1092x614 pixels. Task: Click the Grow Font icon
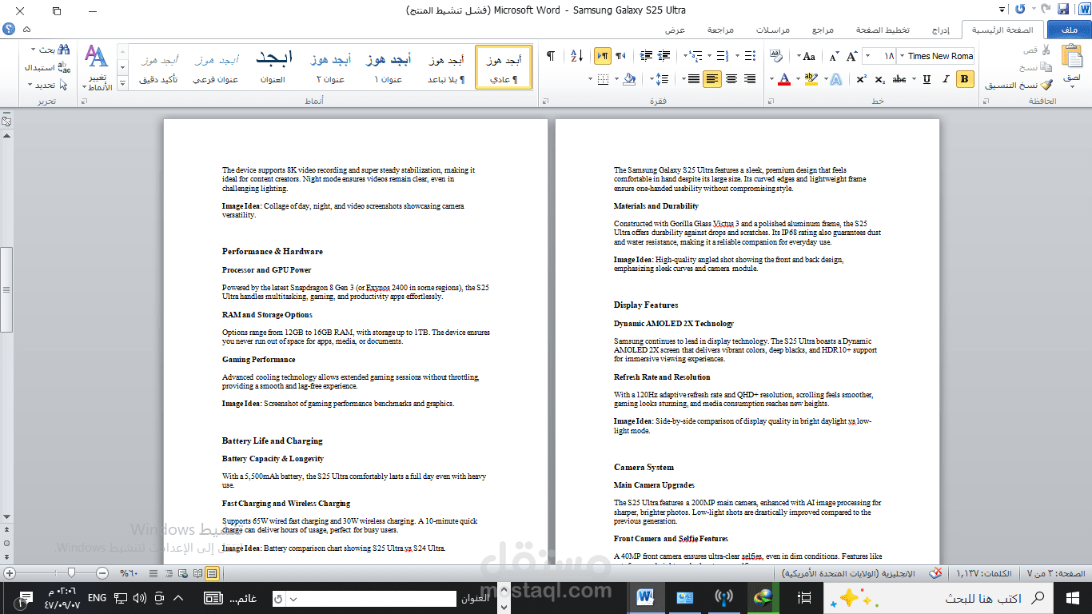click(851, 56)
